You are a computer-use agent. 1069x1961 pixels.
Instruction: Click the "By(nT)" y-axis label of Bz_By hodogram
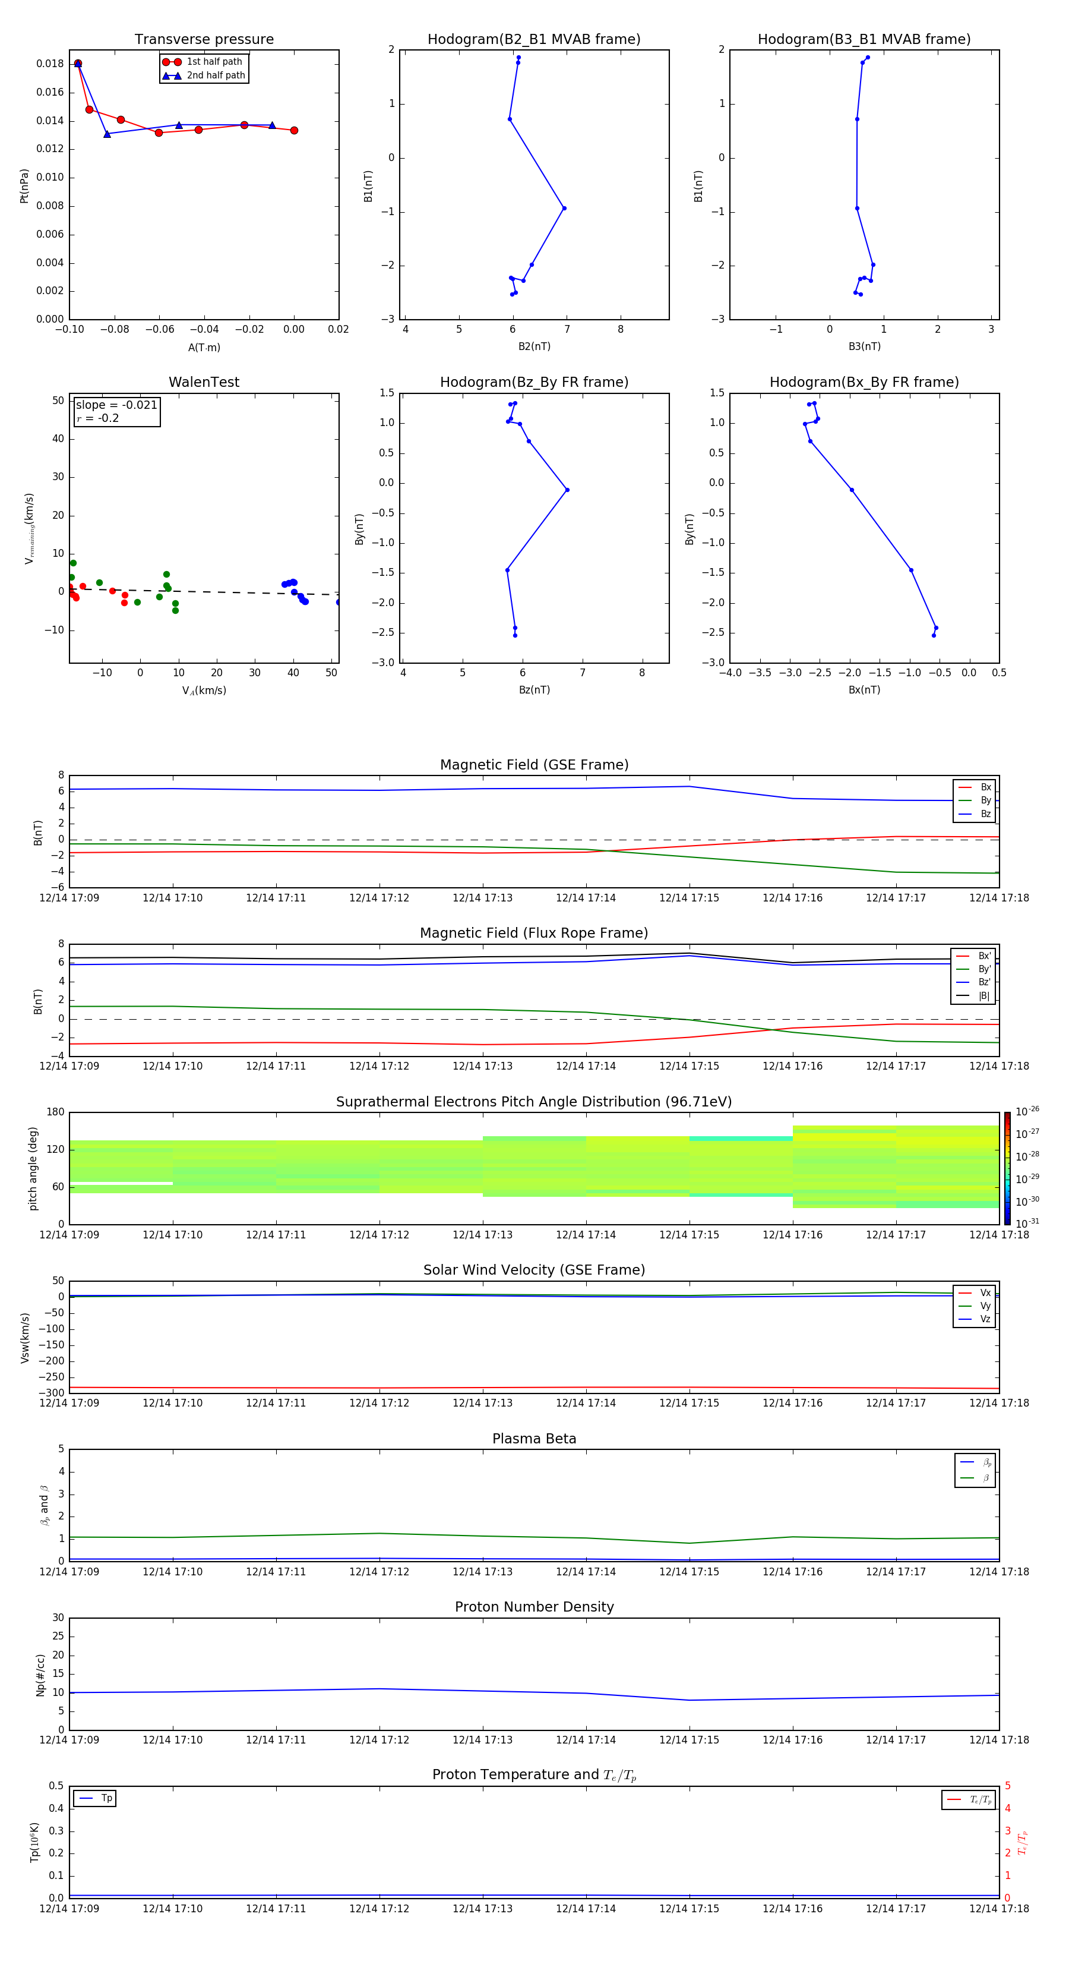(359, 529)
